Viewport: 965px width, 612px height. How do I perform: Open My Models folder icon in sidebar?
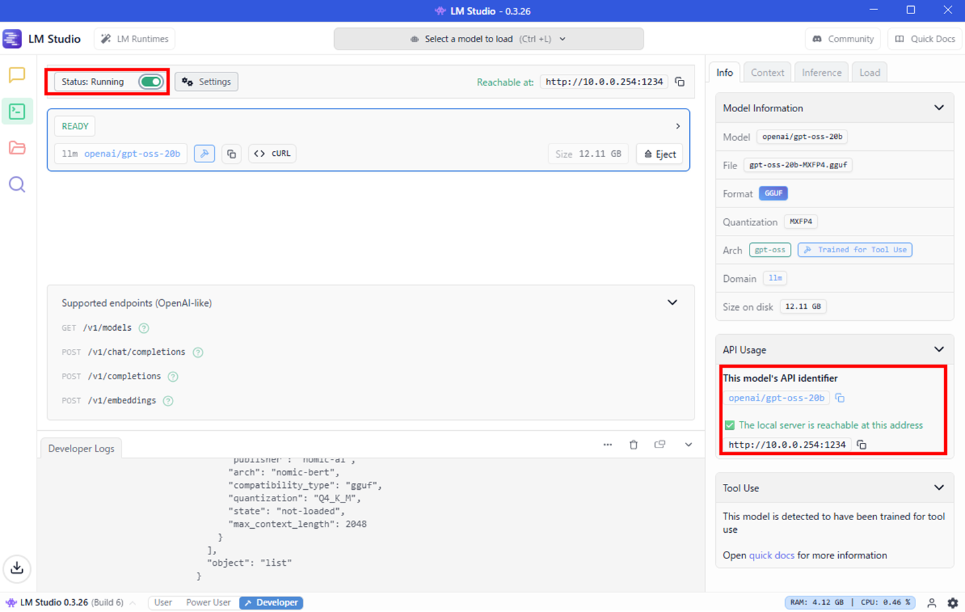pyautogui.click(x=17, y=148)
